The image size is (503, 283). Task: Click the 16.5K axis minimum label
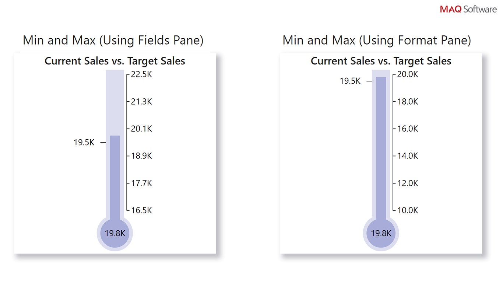tap(141, 210)
